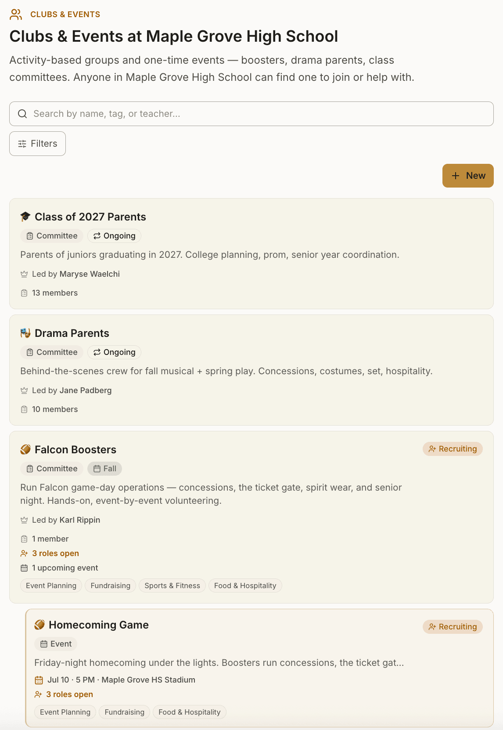Create a new club with the New button
The width and height of the screenshot is (503, 730).
[x=468, y=176]
